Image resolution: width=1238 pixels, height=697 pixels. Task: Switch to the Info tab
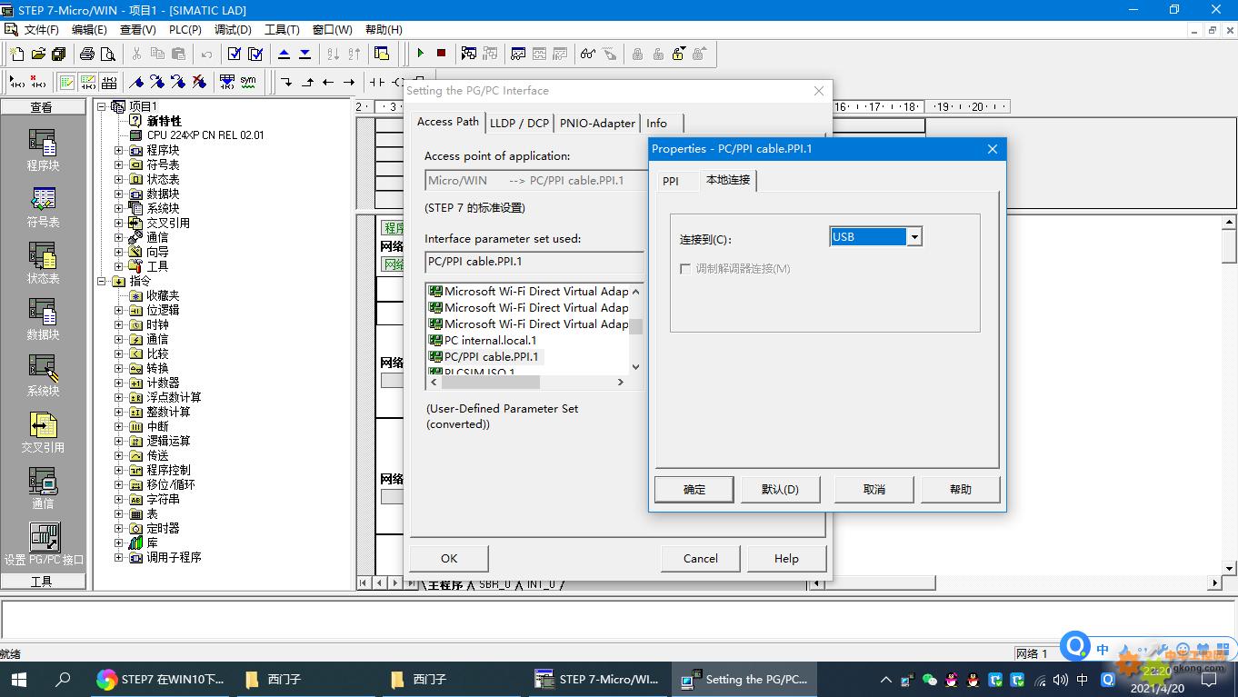[x=656, y=123]
